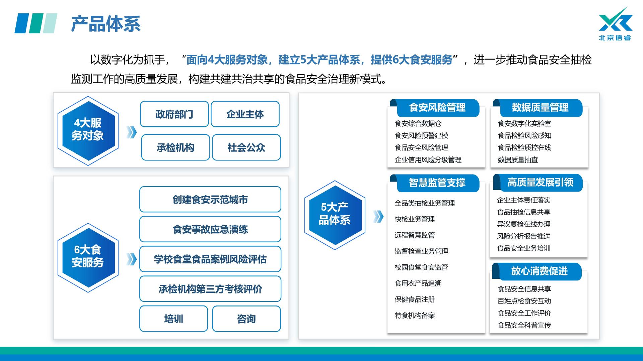This screenshot has width=643, height=361.
Task: Click the 数据质量管理 header tab
Action: [x=540, y=108]
